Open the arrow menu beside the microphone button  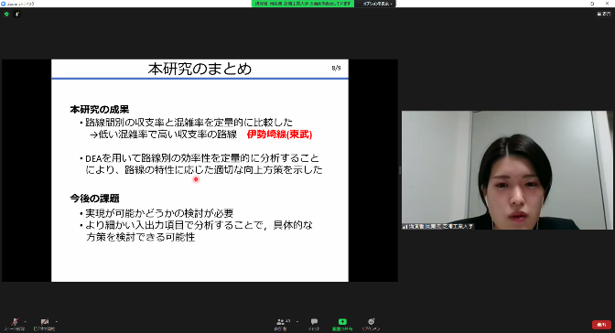pos(26,321)
